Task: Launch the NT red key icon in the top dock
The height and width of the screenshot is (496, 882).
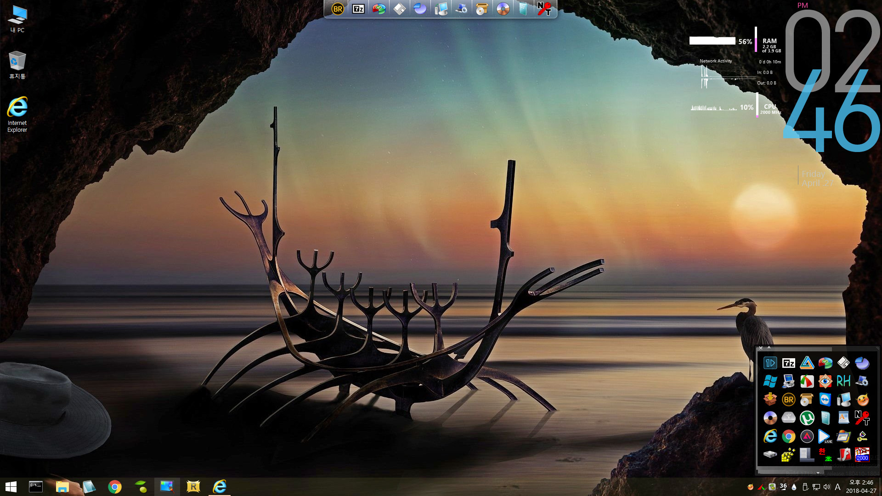Action: tap(544, 9)
